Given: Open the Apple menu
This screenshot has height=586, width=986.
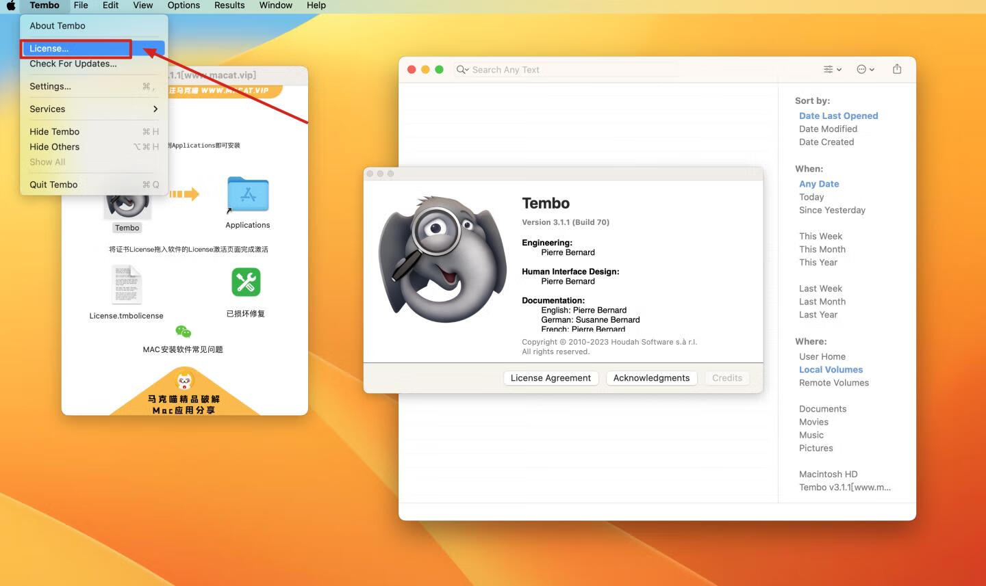Looking at the screenshot, I should tap(11, 5).
